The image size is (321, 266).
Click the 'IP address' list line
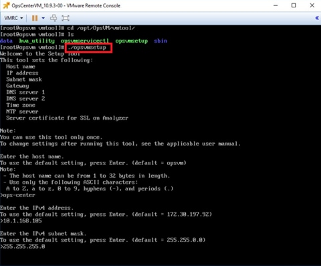[22, 73]
